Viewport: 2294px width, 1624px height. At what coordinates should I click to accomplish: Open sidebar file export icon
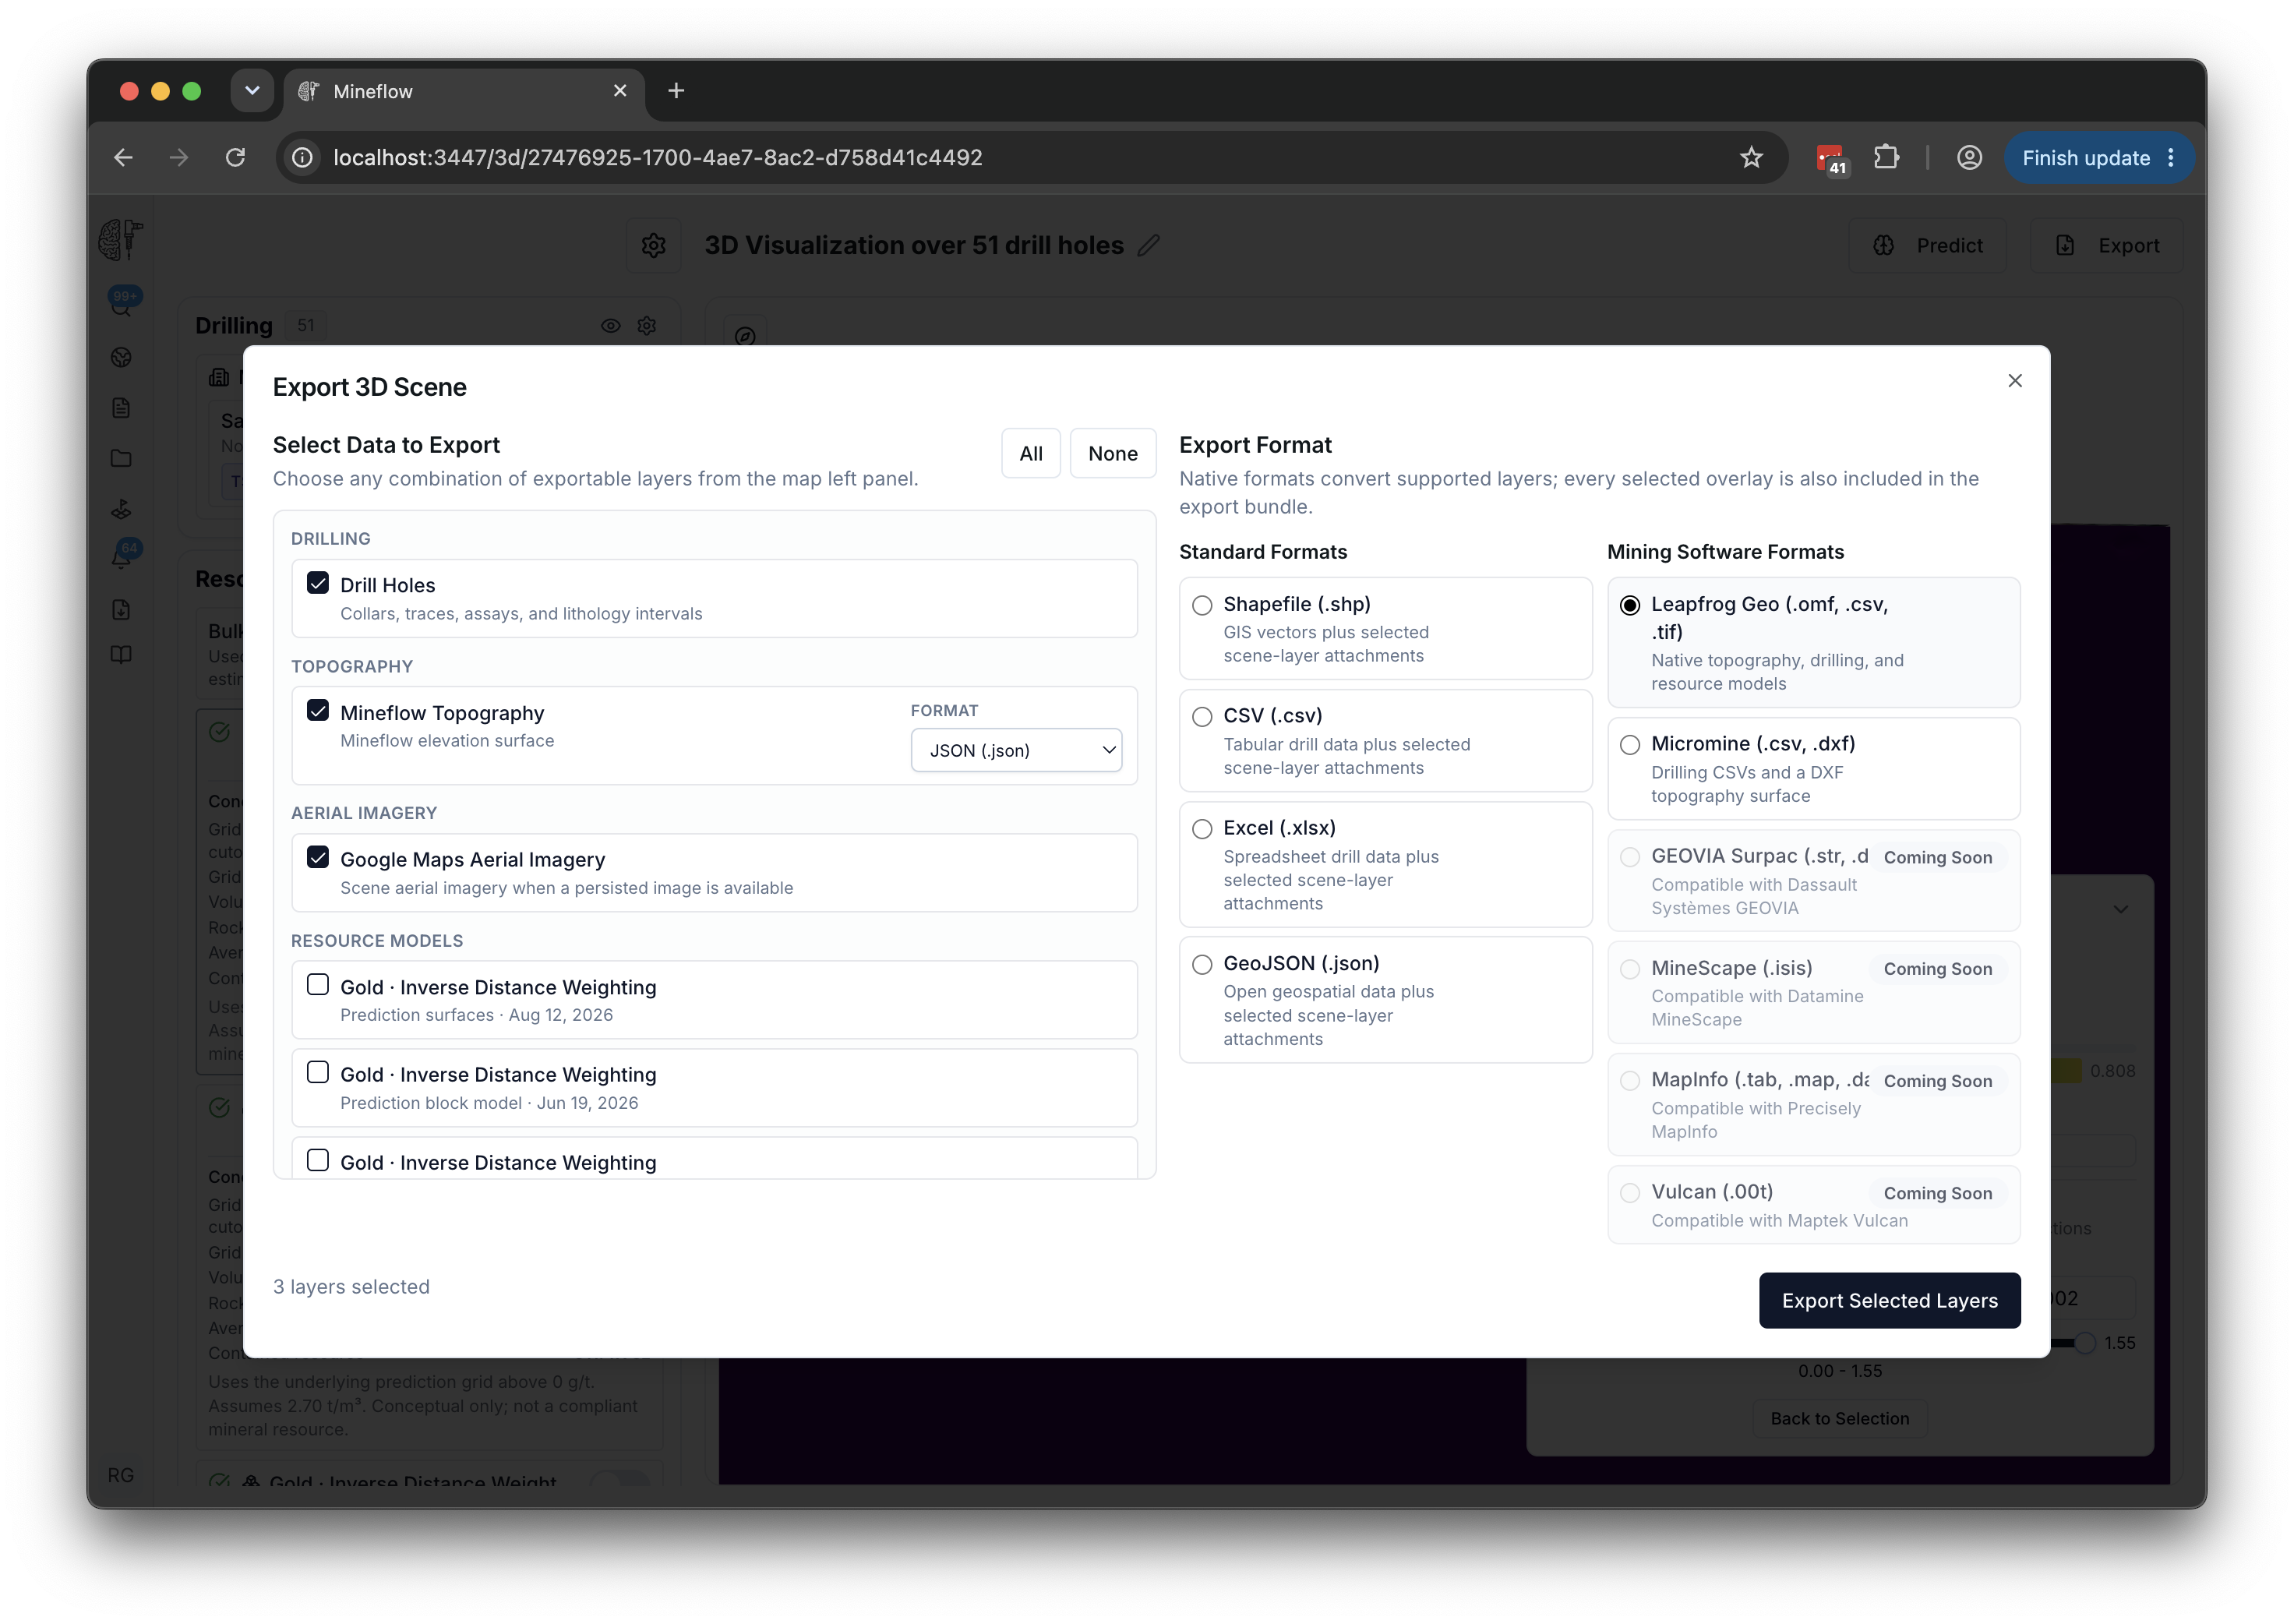121,610
